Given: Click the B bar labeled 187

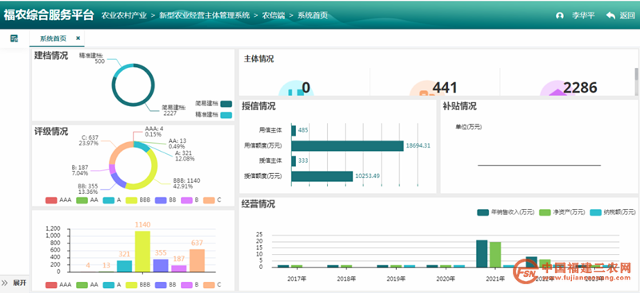Looking at the screenshot, I should 178,268.
